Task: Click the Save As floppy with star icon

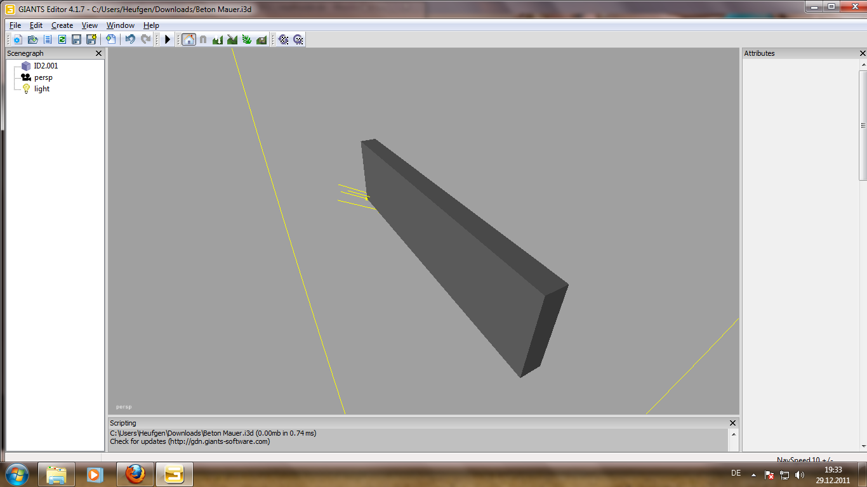Action: [91, 39]
